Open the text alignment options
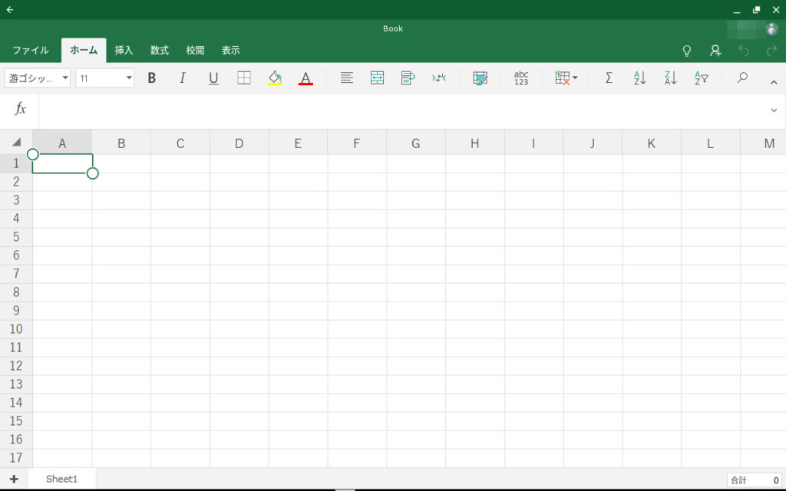Screen dimensions: 786x491 (346, 77)
